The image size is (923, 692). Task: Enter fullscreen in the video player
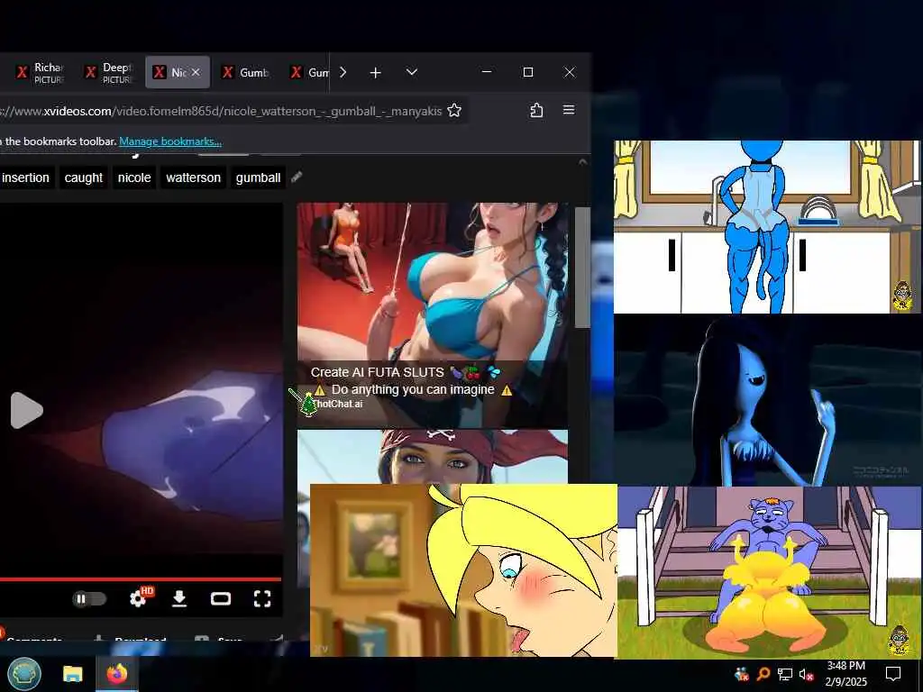262,599
